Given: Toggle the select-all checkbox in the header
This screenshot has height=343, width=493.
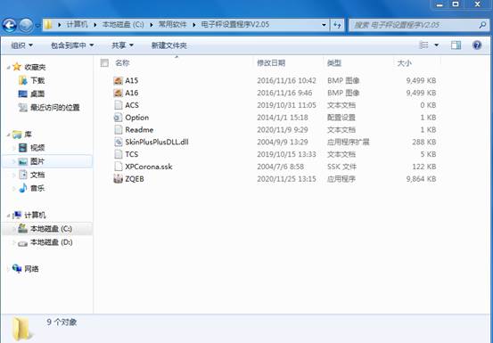Looking at the screenshot, I should pos(104,63).
